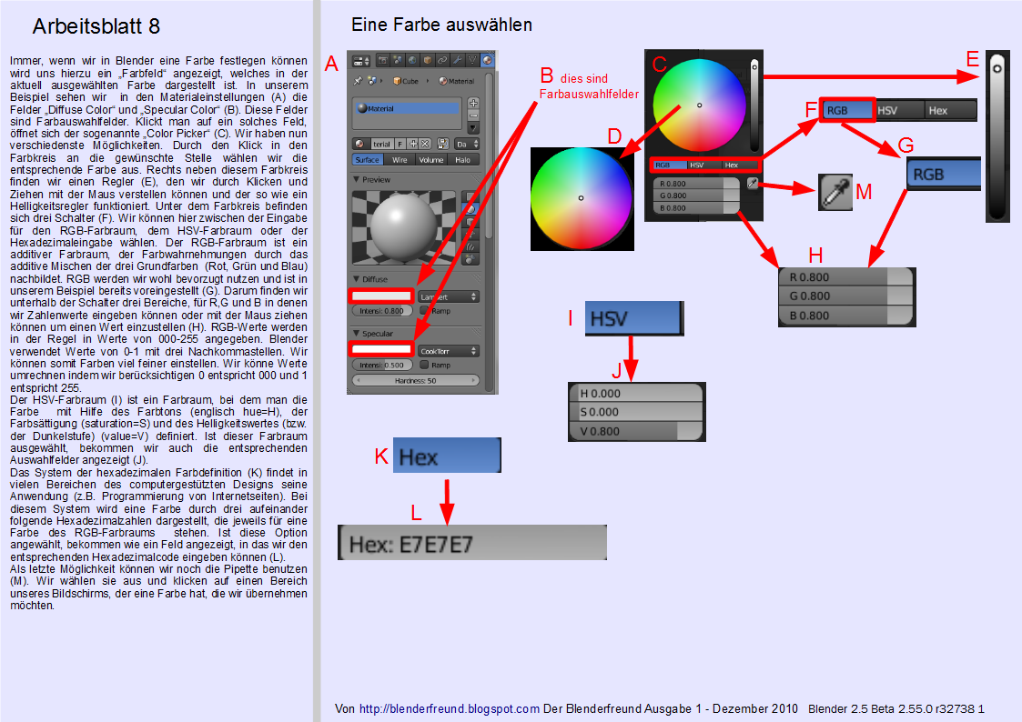Collapse the Specular panel
This screenshot has height=722, width=1022.
tap(373, 334)
